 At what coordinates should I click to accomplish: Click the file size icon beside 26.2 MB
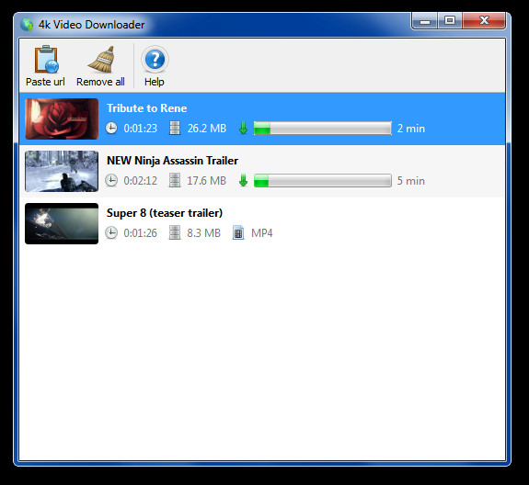(175, 128)
